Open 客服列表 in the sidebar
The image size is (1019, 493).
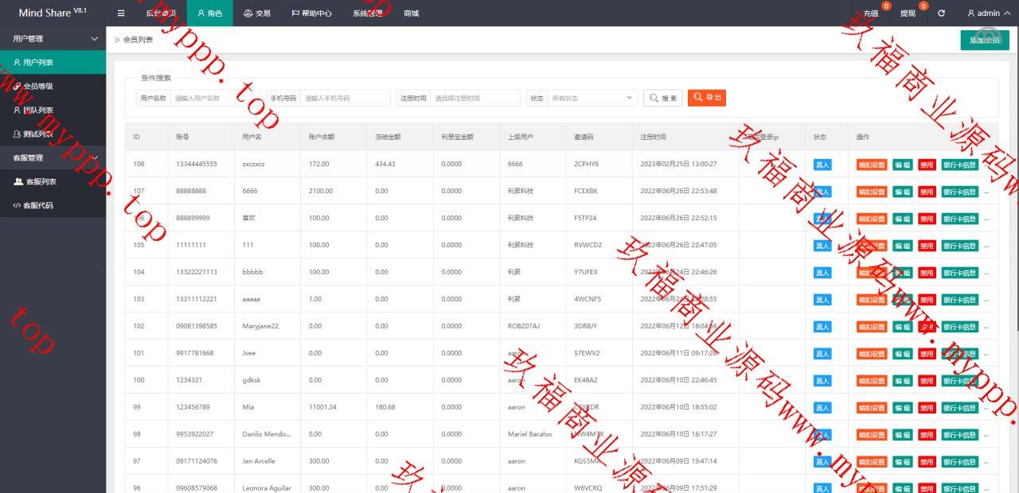pyautogui.click(x=40, y=181)
